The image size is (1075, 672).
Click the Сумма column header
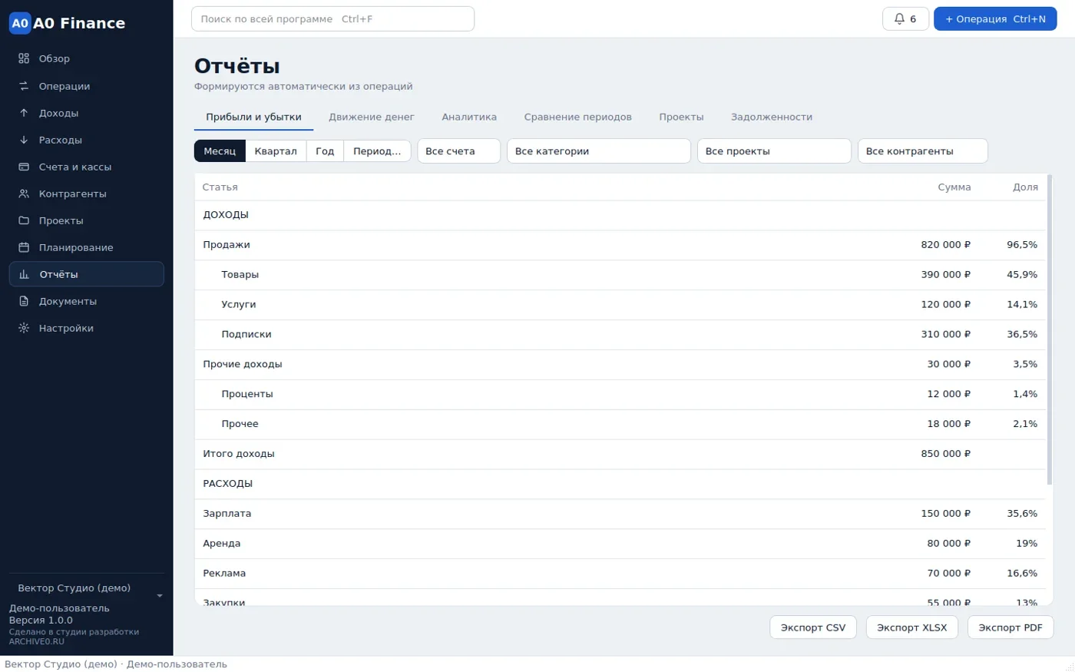point(954,187)
